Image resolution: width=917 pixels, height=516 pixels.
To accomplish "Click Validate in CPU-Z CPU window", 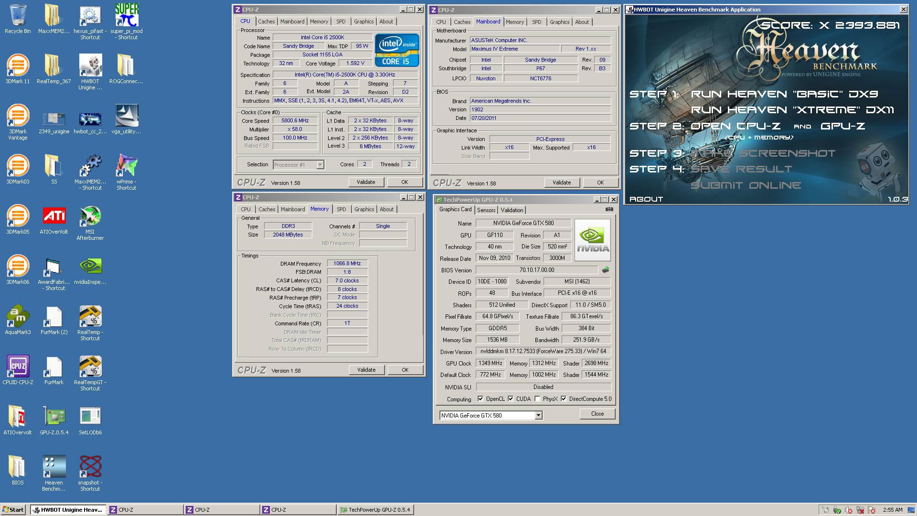I will coord(366,182).
